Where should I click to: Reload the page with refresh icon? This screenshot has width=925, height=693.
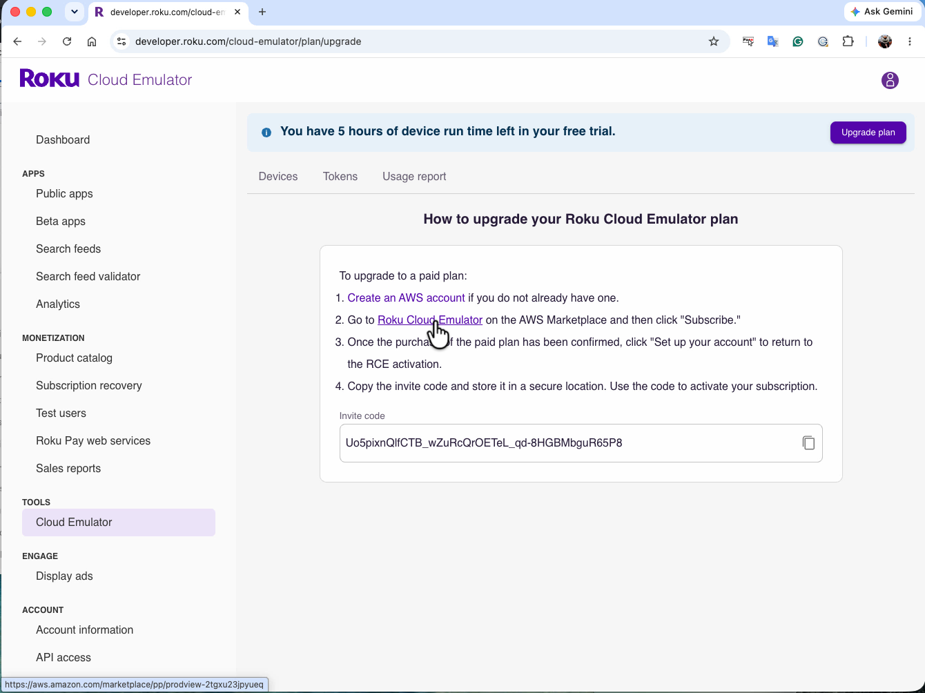pos(67,41)
